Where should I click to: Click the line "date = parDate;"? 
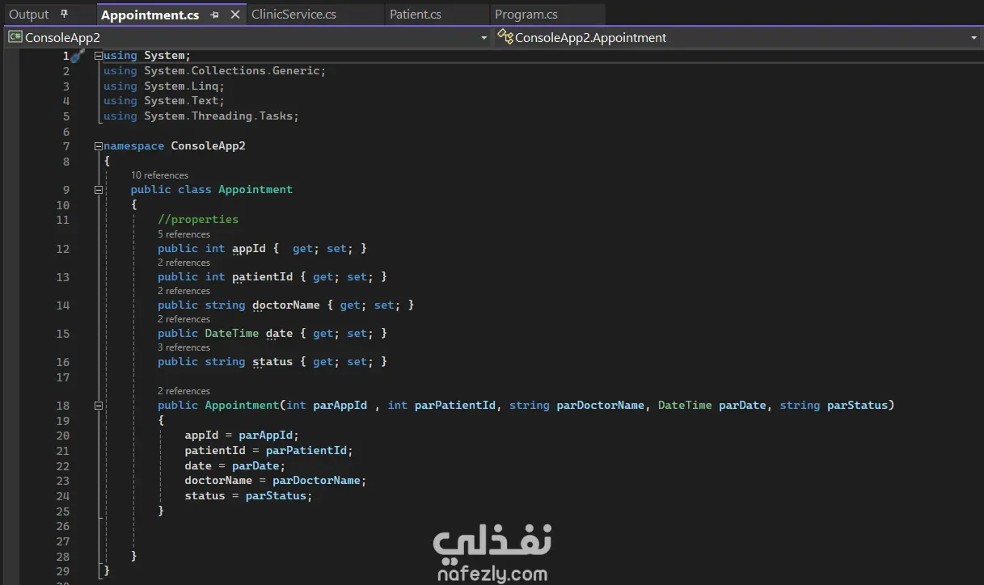coord(235,466)
